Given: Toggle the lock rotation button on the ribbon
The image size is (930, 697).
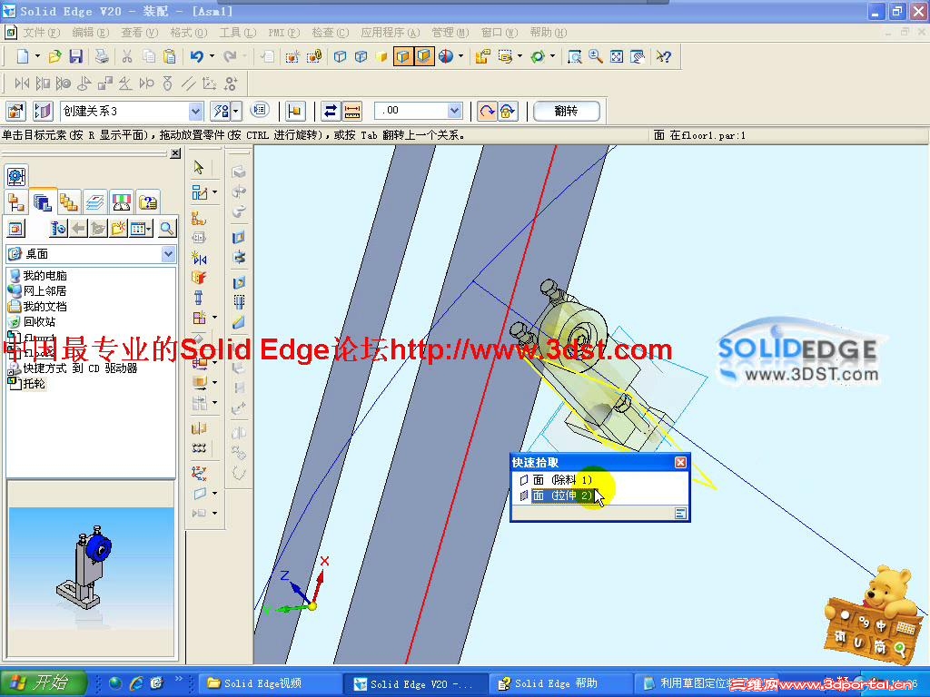Looking at the screenshot, I should pyautogui.click(x=508, y=111).
